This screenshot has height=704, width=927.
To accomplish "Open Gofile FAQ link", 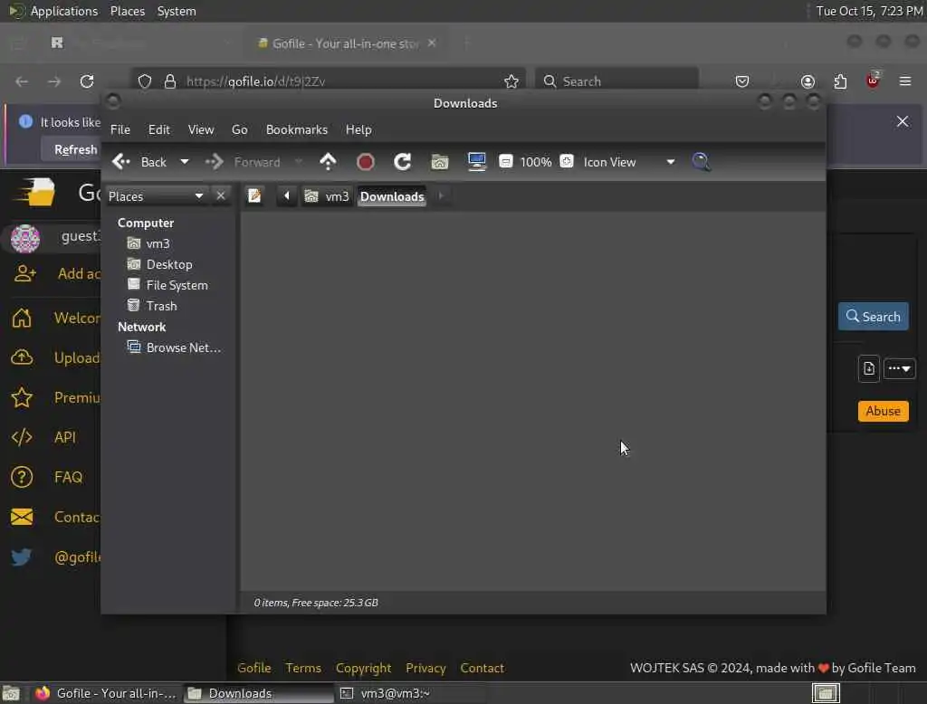I will tap(68, 477).
